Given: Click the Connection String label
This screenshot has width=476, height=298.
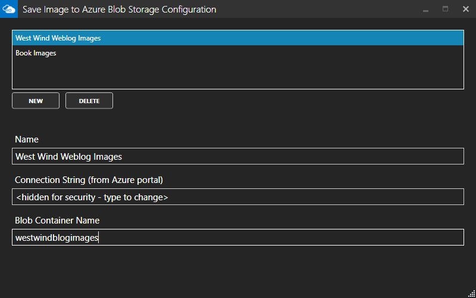Looking at the screenshot, I should pos(89,180).
